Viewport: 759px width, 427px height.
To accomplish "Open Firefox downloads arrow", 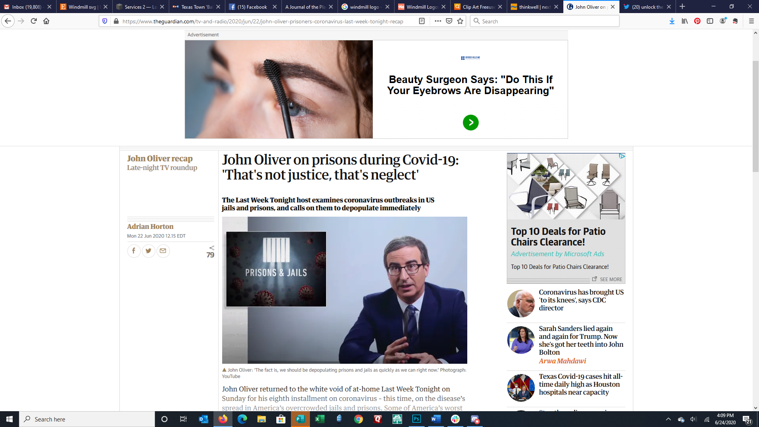I will 672,21.
